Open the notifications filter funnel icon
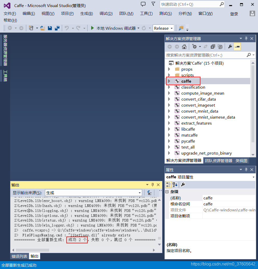The height and width of the screenshot is (269, 258). pyautogui.click(x=153, y=4)
